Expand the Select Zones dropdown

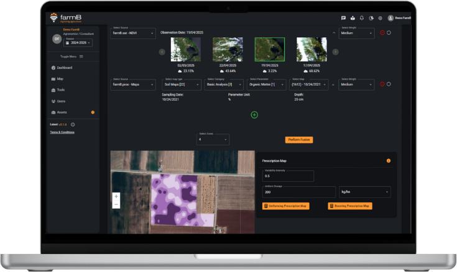[213, 140]
